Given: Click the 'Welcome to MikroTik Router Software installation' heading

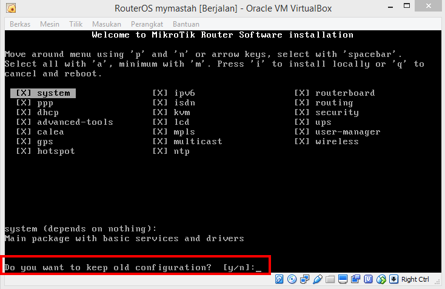Looking at the screenshot, I should point(222,35).
